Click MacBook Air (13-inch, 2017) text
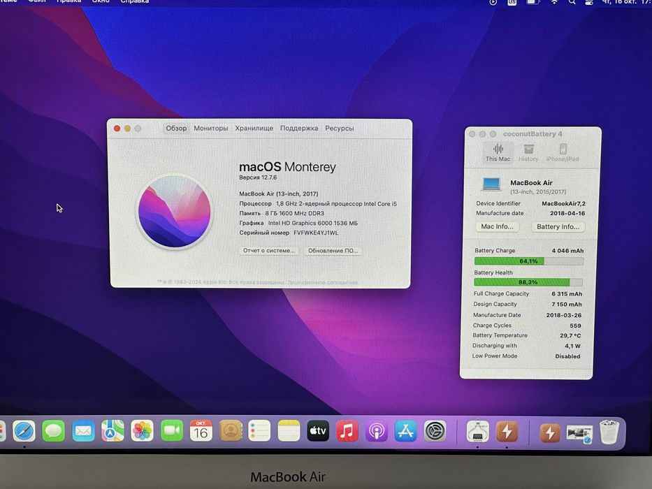 (279, 194)
